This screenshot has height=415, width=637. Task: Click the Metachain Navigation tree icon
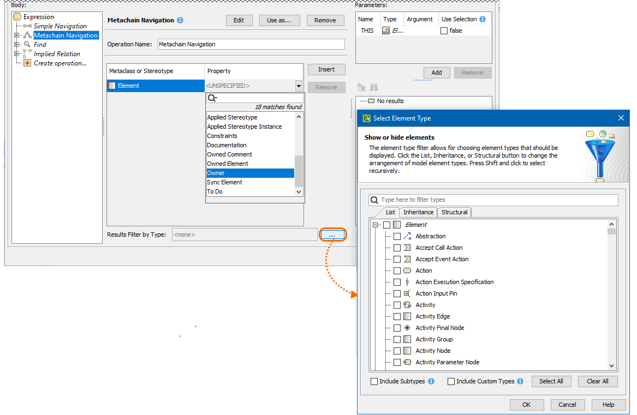(x=28, y=35)
